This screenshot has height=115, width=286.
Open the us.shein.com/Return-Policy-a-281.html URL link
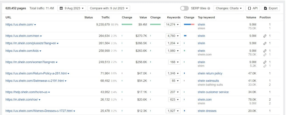pyautogui.click(x=36, y=73)
